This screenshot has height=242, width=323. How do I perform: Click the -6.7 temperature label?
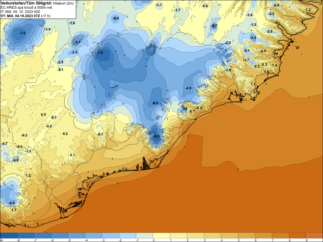click(214, 26)
